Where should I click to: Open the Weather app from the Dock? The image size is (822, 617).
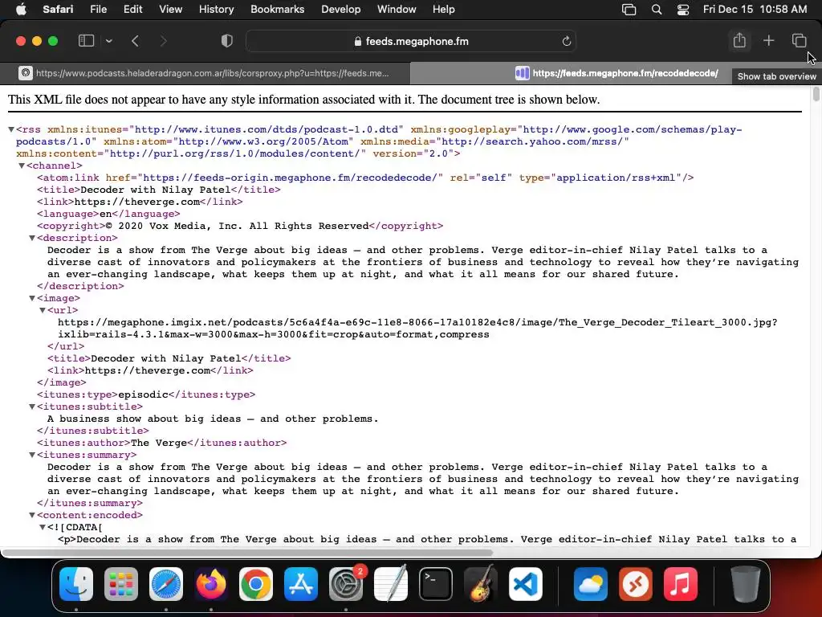point(591,584)
